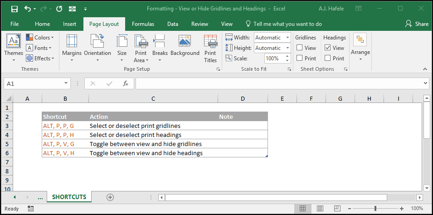Click the Save icon in the title bar
Screen dimensions: 433x215
[15, 9]
